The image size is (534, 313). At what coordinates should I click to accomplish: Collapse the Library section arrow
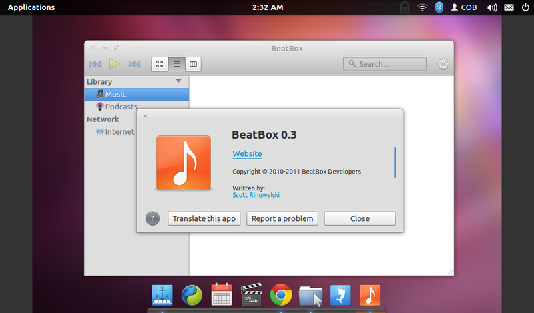click(x=178, y=81)
